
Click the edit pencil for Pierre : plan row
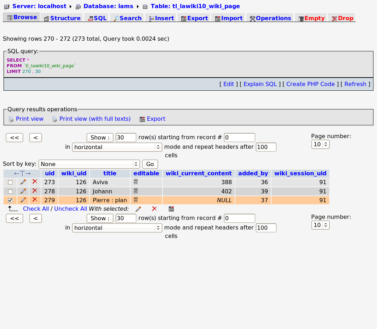[23, 200]
